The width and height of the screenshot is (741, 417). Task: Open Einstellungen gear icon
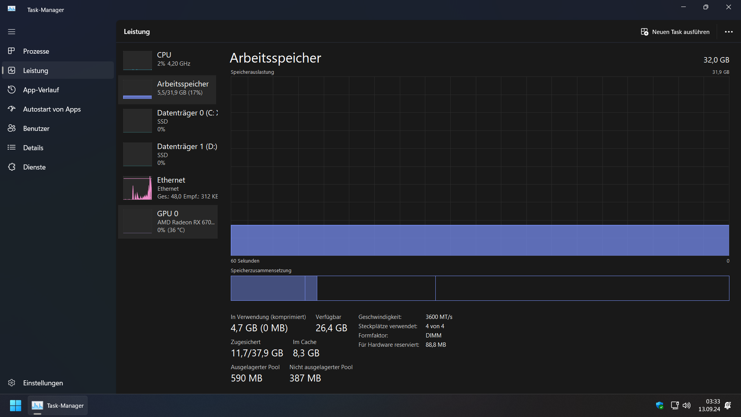pyautogui.click(x=12, y=383)
